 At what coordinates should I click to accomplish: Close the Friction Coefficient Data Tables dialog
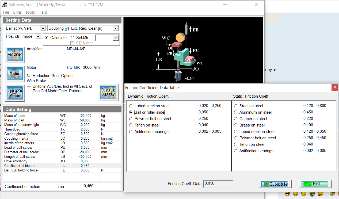tap(335, 87)
